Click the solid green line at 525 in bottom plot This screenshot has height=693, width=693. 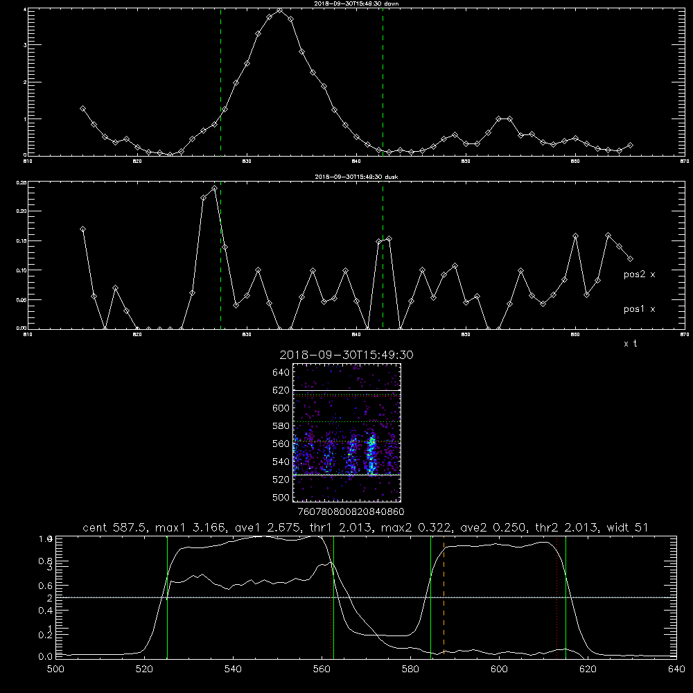coord(168,597)
